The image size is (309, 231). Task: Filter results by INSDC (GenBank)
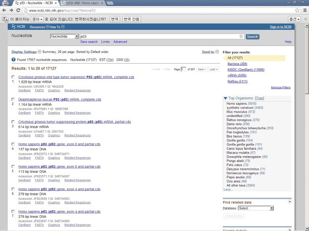tap(246, 69)
